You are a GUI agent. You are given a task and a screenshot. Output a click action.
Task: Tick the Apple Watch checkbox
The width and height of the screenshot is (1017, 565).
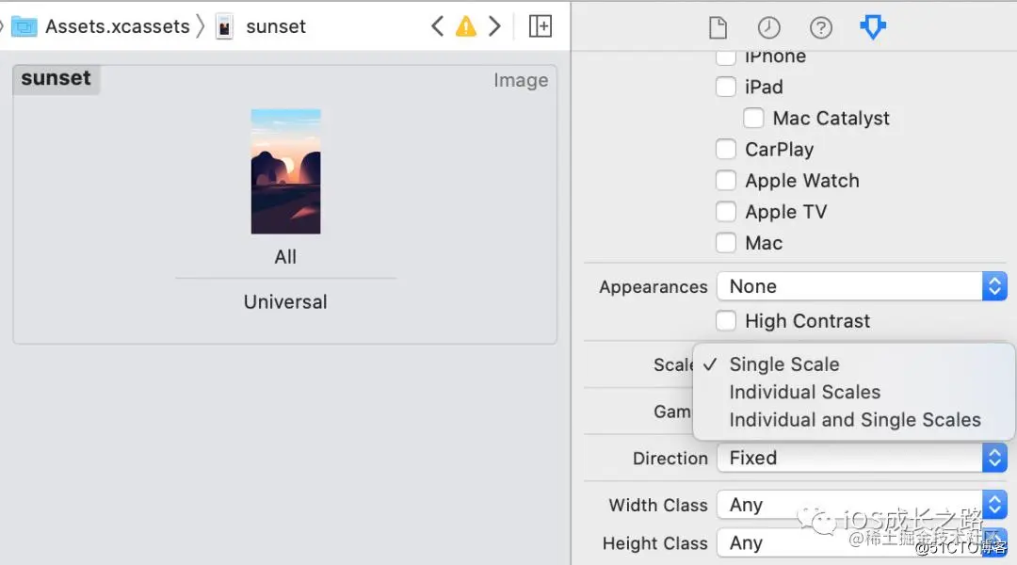726,181
